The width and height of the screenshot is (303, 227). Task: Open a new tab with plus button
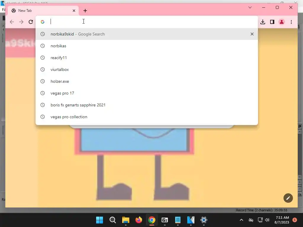click(85, 11)
